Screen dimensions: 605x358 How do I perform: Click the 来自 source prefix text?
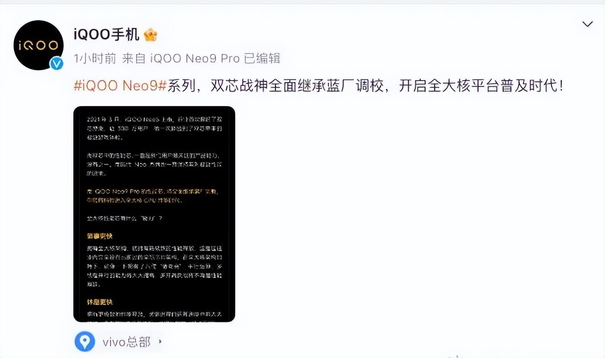(x=134, y=58)
